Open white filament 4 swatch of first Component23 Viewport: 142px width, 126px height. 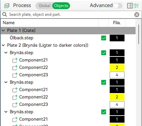click(x=117, y=75)
